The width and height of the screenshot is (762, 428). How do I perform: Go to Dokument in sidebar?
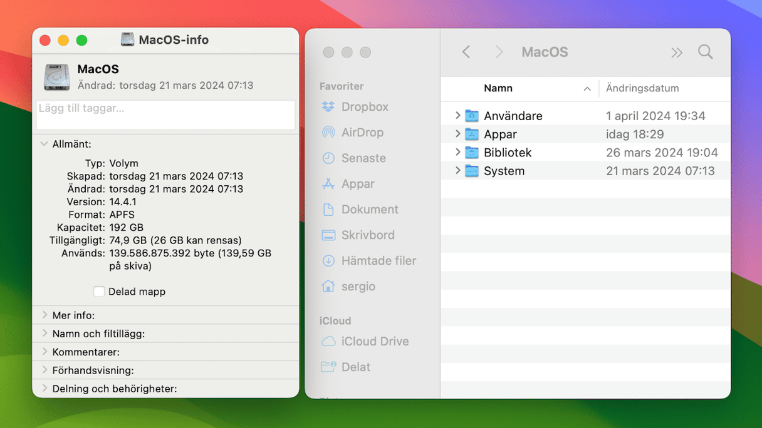(370, 210)
